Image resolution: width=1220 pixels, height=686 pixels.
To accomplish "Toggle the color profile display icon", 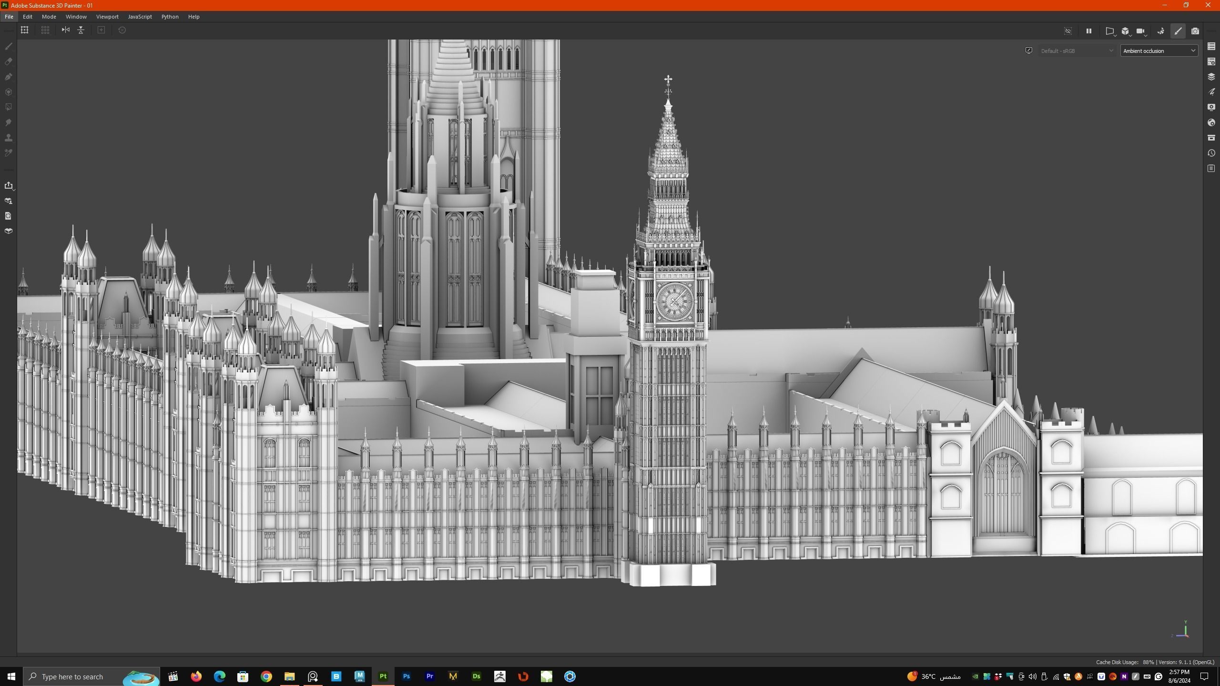I will [x=1029, y=50].
